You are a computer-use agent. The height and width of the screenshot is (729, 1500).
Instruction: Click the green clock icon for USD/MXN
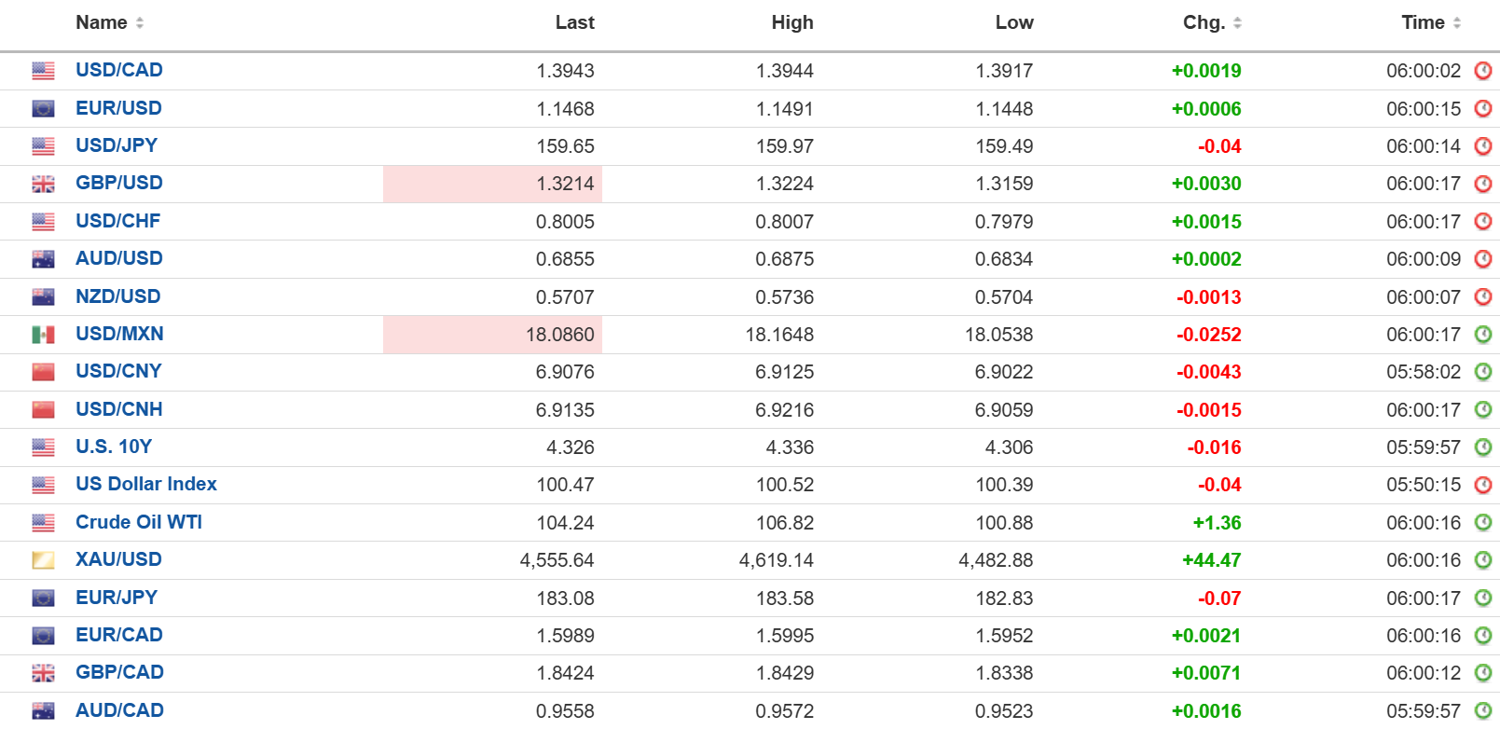(x=1483, y=334)
